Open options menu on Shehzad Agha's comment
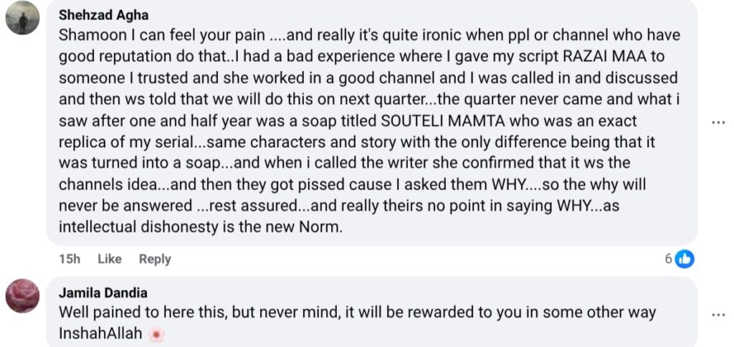 pos(718,123)
